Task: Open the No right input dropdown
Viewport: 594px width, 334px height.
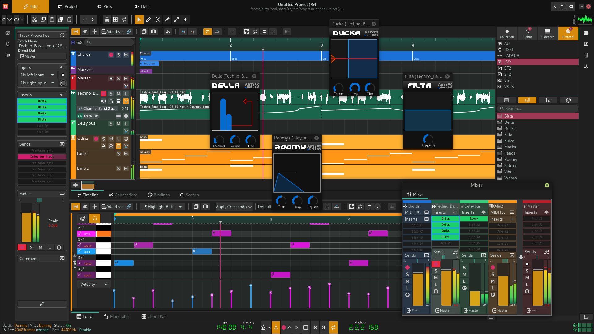Action: [37, 83]
